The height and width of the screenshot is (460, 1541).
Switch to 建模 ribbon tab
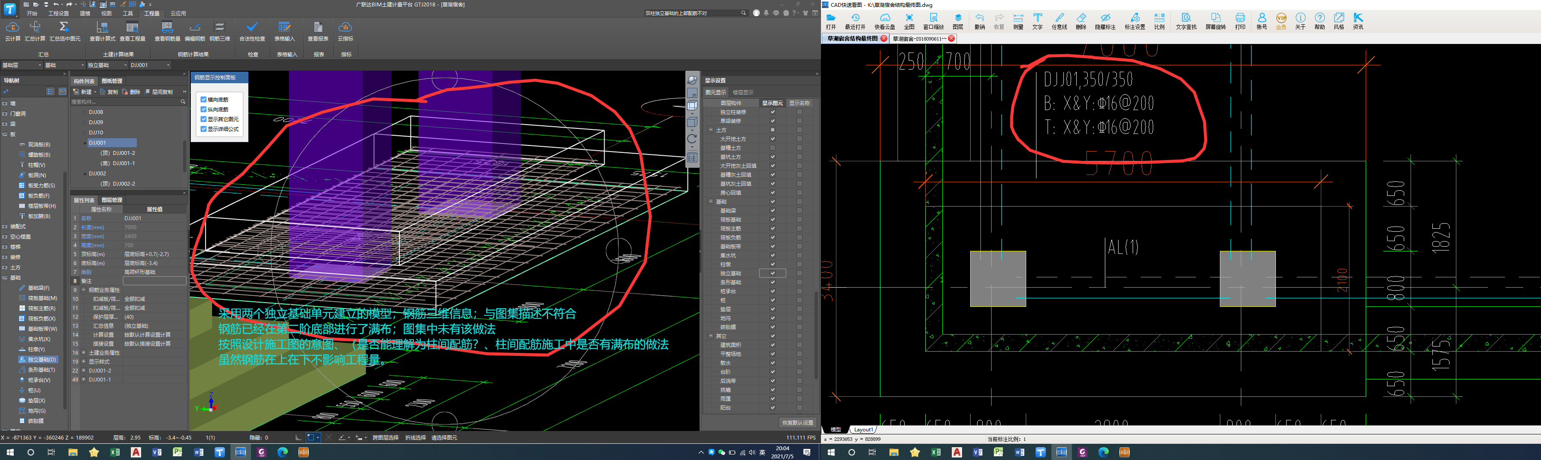(86, 13)
